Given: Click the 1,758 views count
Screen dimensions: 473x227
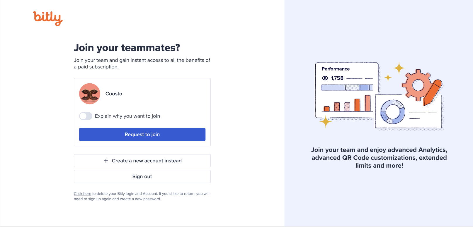Looking at the screenshot, I should (337, 78).
